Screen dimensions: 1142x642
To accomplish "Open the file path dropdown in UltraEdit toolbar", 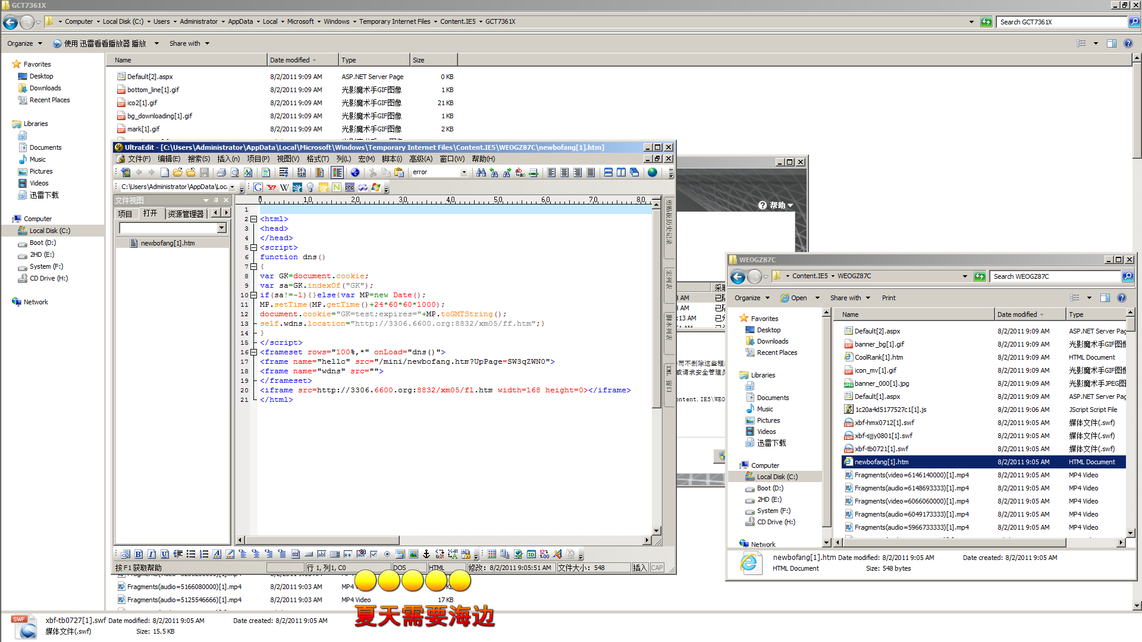I will (x=232, y=187).
